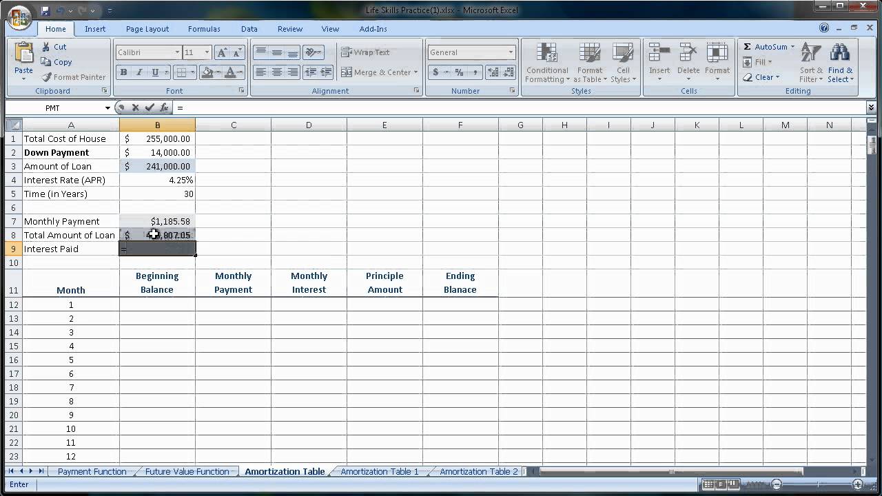
Task: Toggle bottom vertical alignment
Action: [x=293, y=52]
